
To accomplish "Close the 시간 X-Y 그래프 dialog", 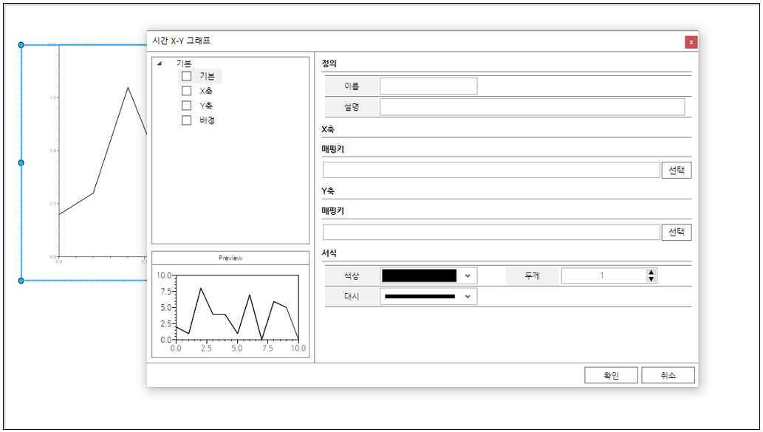I will pos(691,42).
